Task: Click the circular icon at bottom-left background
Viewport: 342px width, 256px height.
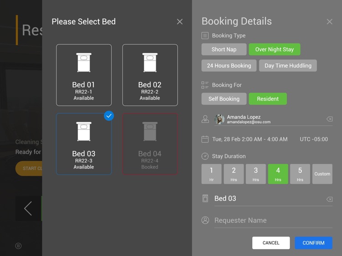Action: click(18, 246)
